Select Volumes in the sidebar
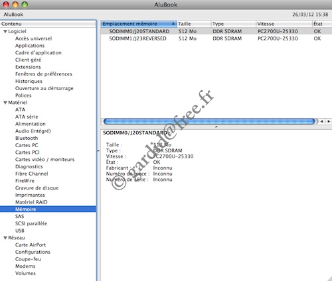The image size is (332, 281). [x=25, y=273]
